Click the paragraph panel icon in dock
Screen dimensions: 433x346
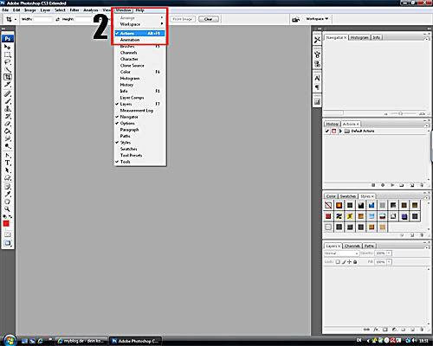[317, 87]
